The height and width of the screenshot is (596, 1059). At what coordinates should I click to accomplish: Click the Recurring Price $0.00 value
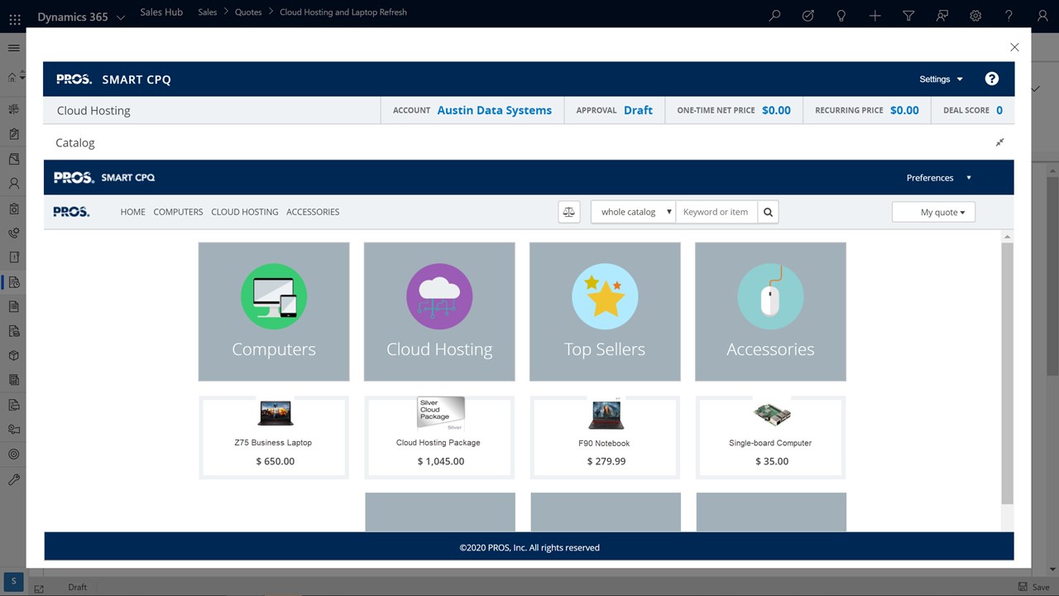click(x=904, y=110)
